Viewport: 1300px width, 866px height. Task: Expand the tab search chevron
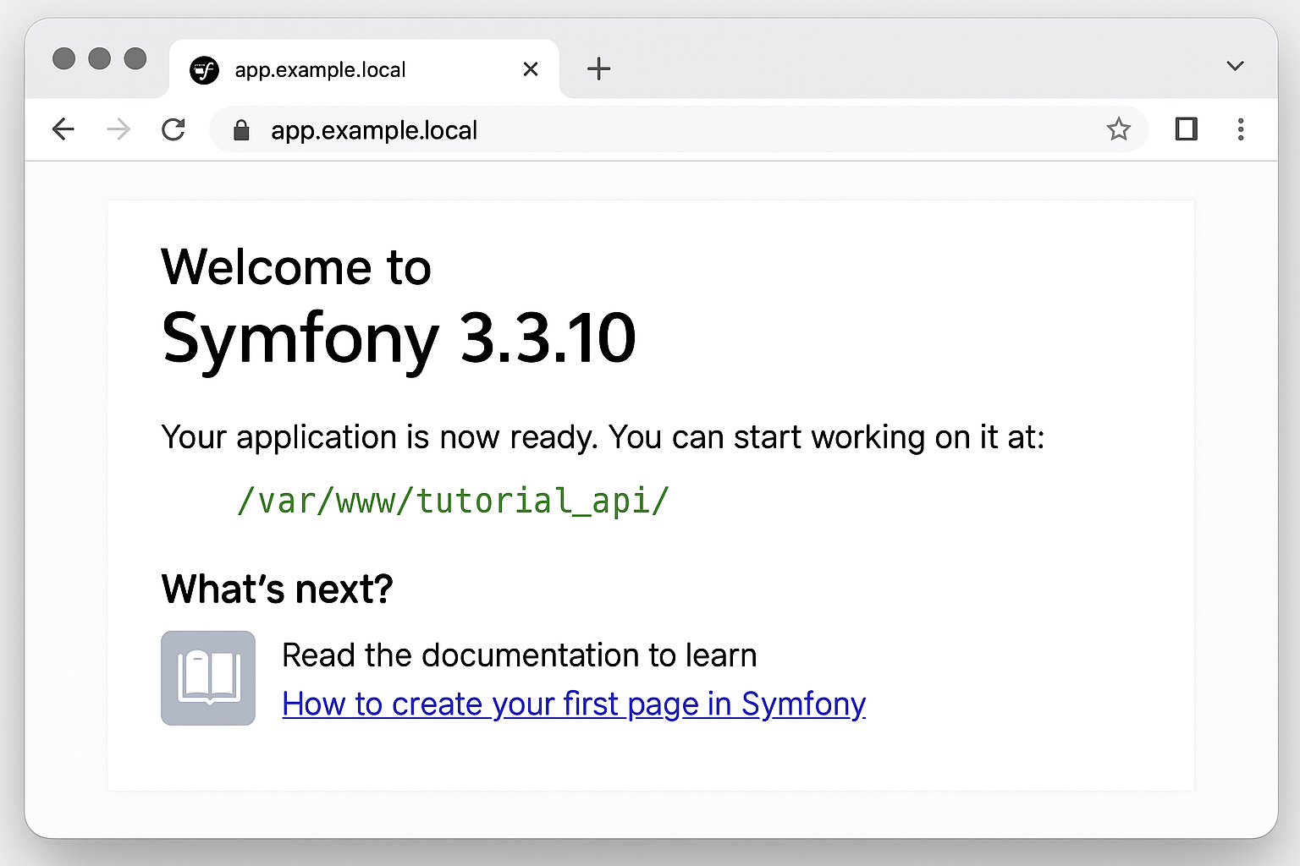coord(1236,66)
